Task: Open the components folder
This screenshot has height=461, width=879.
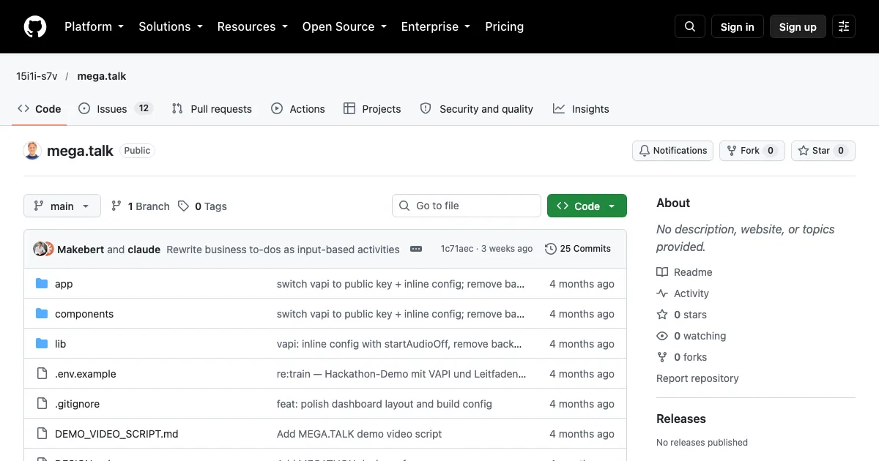Action: 84,314
